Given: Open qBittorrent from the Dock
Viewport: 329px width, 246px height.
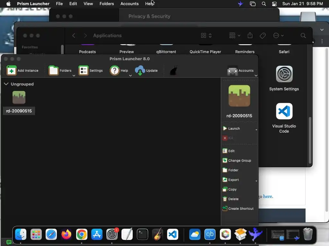Looking at the screenshot, I should click(x=210, y=234).
